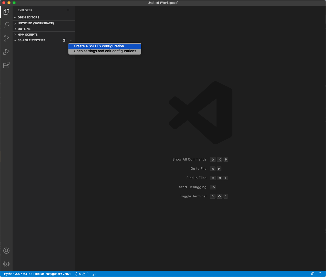326x277 pixels.
Task: Expand the Outline section
Action: click(x=24, y=29)
